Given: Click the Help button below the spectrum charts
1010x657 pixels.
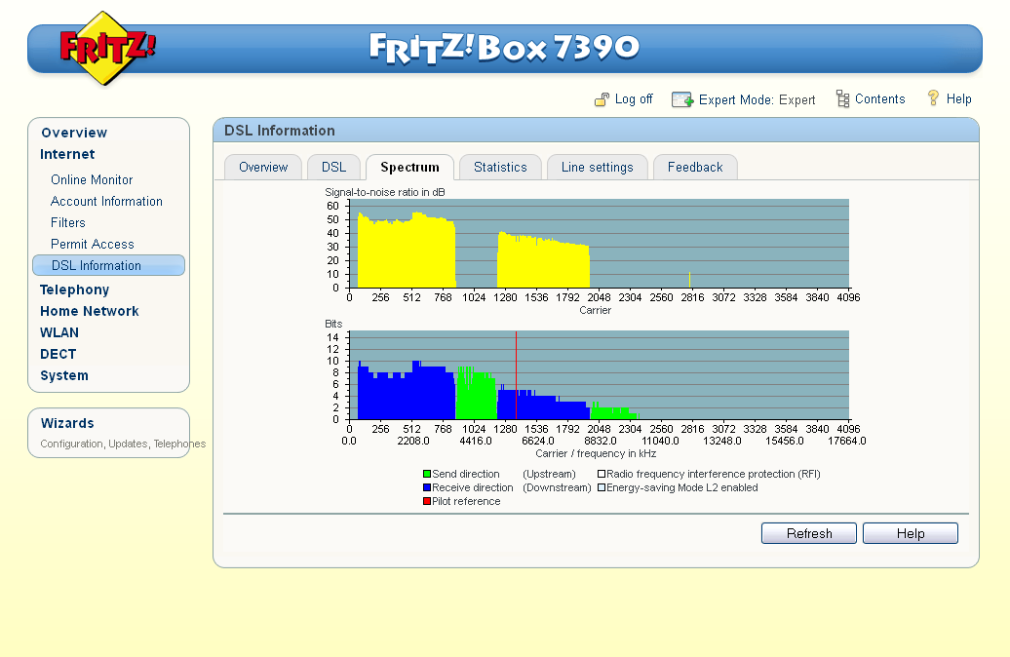Looking at the screenshot, I should (x=910, y=533).
